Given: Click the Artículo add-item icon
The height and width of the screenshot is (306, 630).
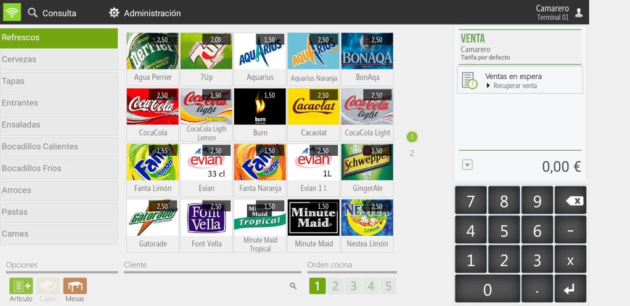Looking at the screenshot, I should click(x=21, y=286).
